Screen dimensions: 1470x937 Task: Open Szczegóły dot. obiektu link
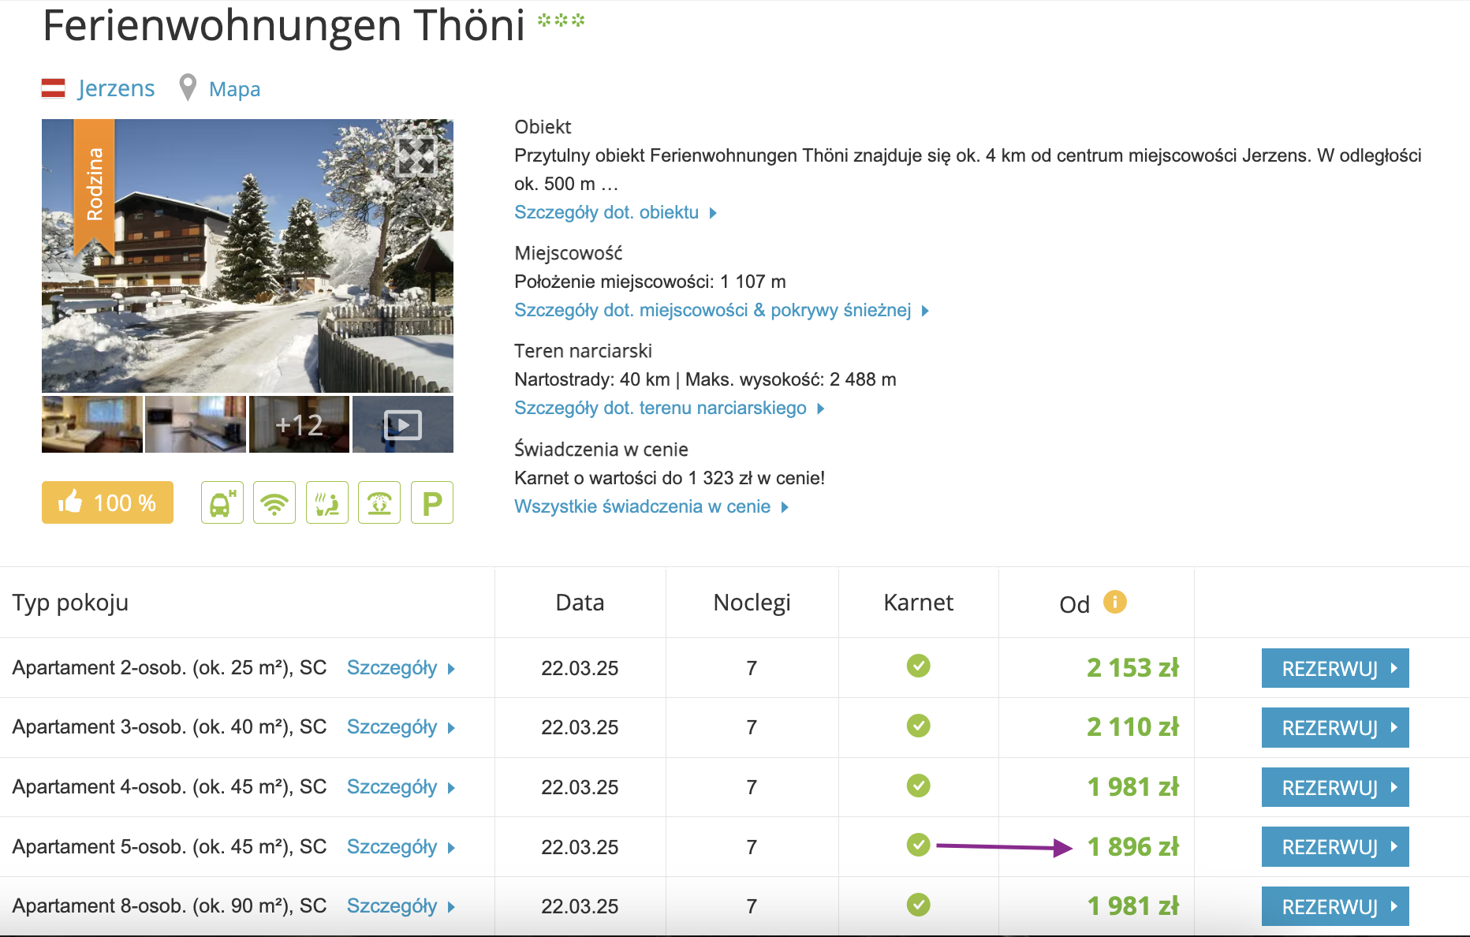point(615,212)
